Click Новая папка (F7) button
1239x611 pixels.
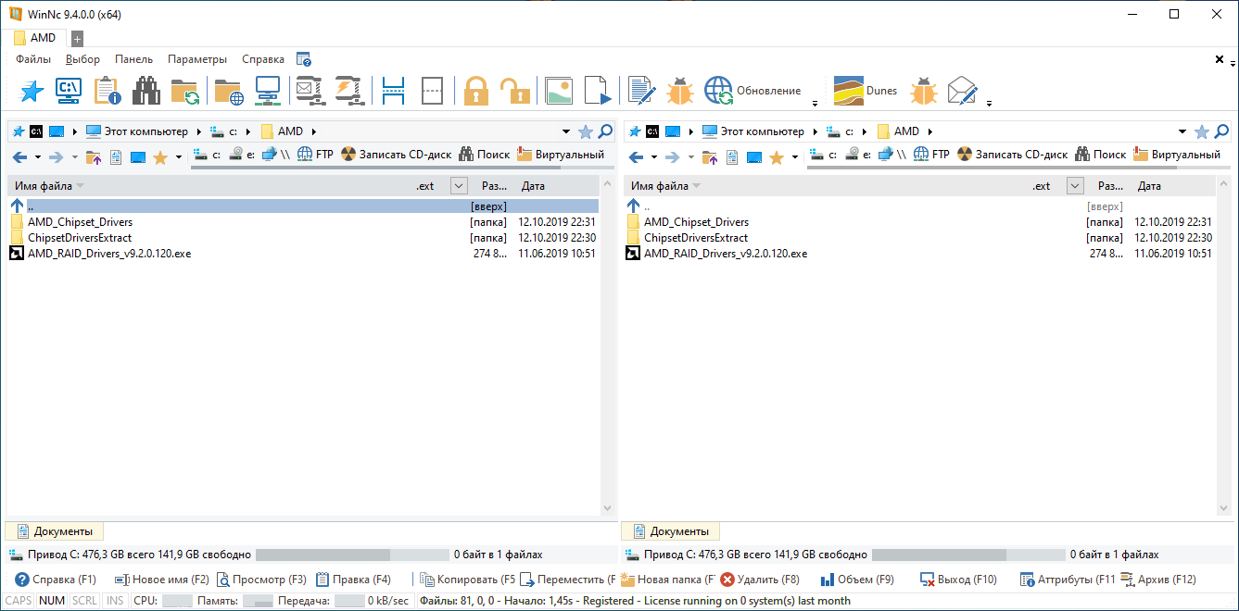(x=667, y=580)
